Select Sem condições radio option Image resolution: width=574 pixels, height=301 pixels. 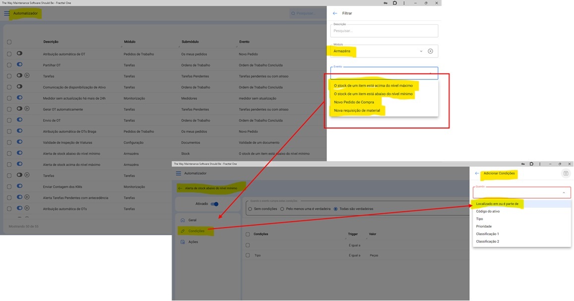tap(250, 209)
